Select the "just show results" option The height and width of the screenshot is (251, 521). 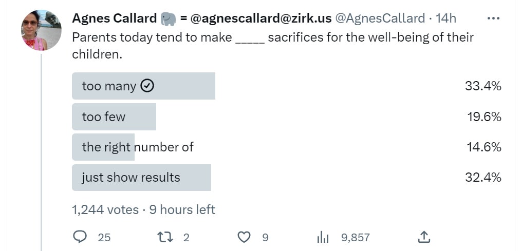[131, 178]
